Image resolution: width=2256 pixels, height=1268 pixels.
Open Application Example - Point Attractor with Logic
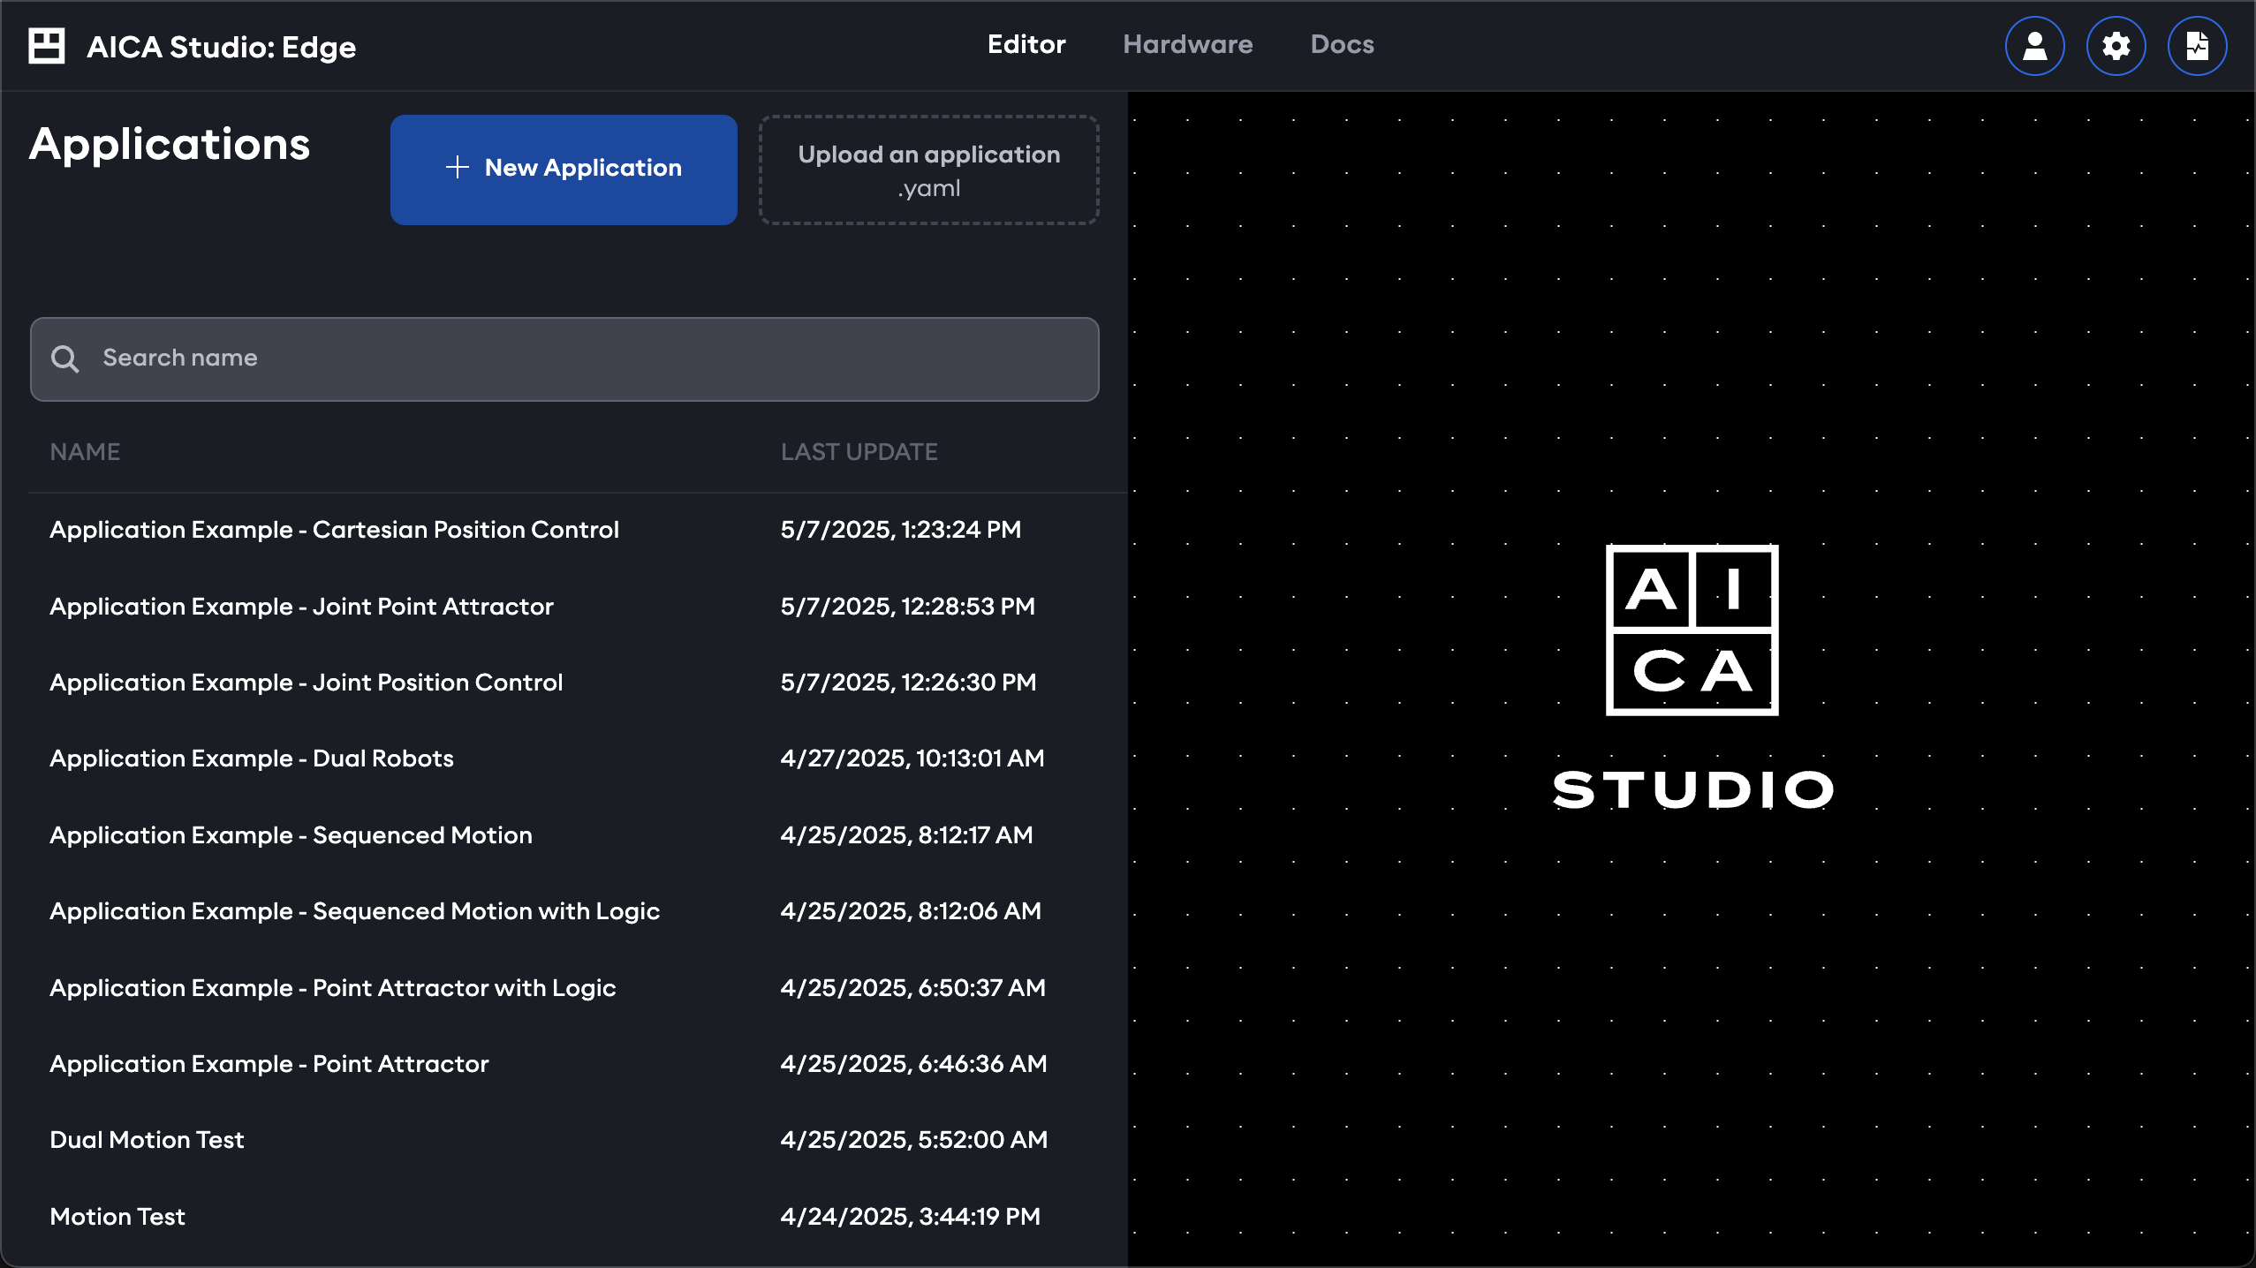coord(332,988)
